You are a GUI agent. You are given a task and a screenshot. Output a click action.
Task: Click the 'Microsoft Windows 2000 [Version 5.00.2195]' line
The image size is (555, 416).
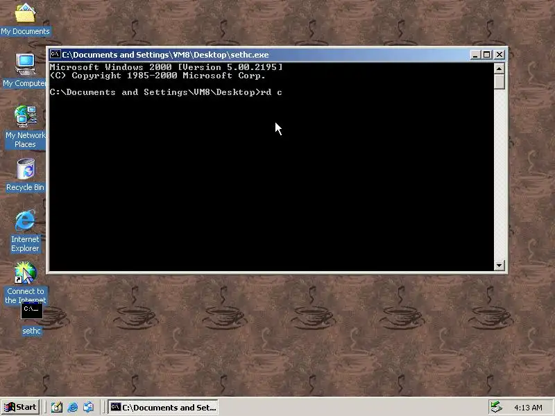pyautogui.click(x=166, y=67)
